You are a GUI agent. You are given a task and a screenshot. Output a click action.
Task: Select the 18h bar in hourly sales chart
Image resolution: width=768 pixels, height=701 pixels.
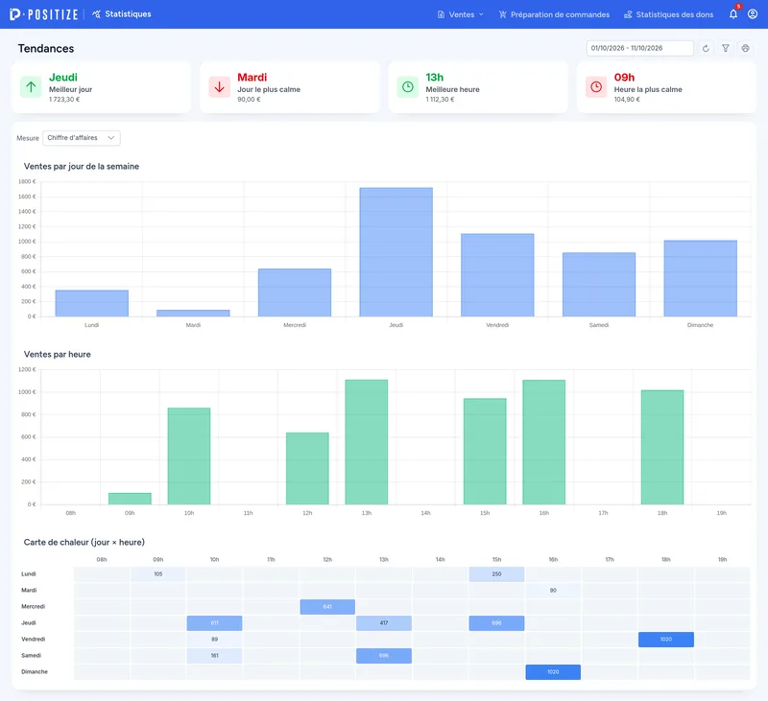pos(662,447)
